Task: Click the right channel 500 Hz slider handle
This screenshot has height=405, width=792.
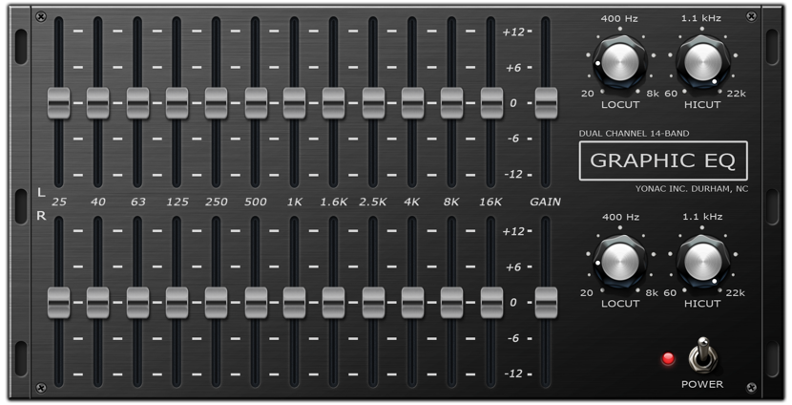Action: 255,302
